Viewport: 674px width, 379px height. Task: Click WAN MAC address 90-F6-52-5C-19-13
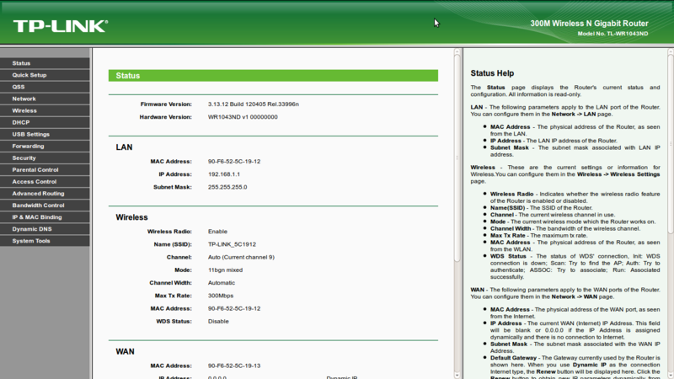coord(234,366)
